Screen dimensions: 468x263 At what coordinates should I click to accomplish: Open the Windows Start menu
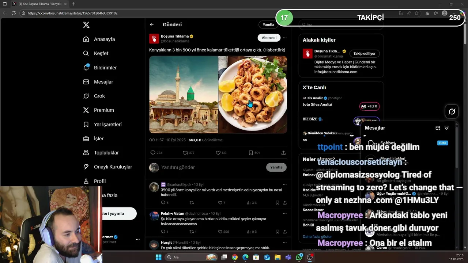pos(158,257)
